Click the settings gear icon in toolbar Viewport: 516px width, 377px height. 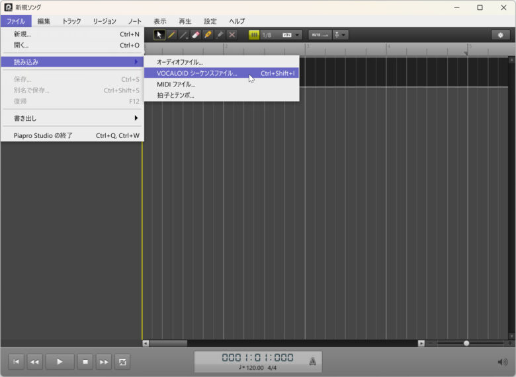[500, 35]
